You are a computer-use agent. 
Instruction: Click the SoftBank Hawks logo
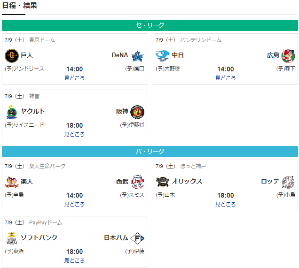click(x=12, y=238)
